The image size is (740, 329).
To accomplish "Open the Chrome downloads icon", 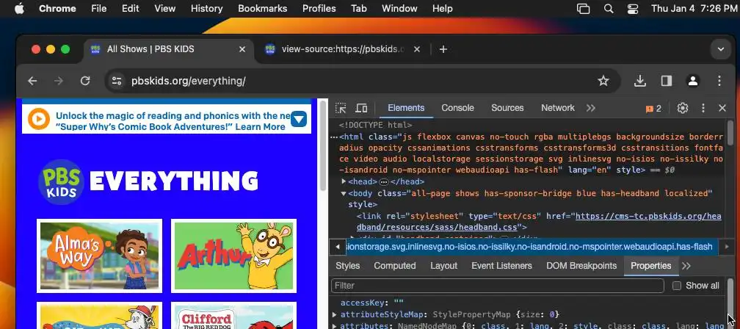I will 640,81.
